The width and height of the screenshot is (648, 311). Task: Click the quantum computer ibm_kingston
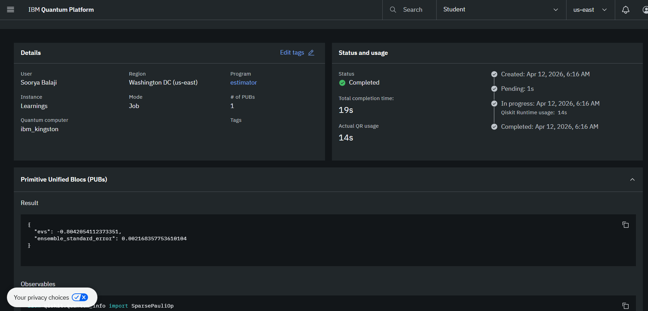[x=39, y=129]
